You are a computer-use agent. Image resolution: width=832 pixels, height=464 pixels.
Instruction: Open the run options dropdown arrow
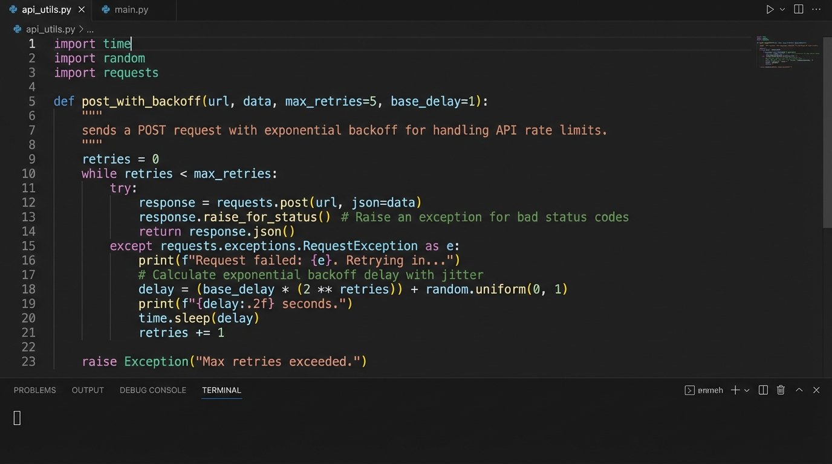[782, 10]
